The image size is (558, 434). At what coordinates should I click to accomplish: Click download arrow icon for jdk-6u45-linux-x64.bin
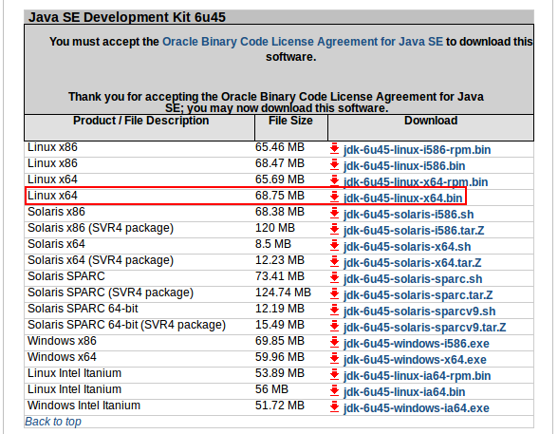[334, 197]
